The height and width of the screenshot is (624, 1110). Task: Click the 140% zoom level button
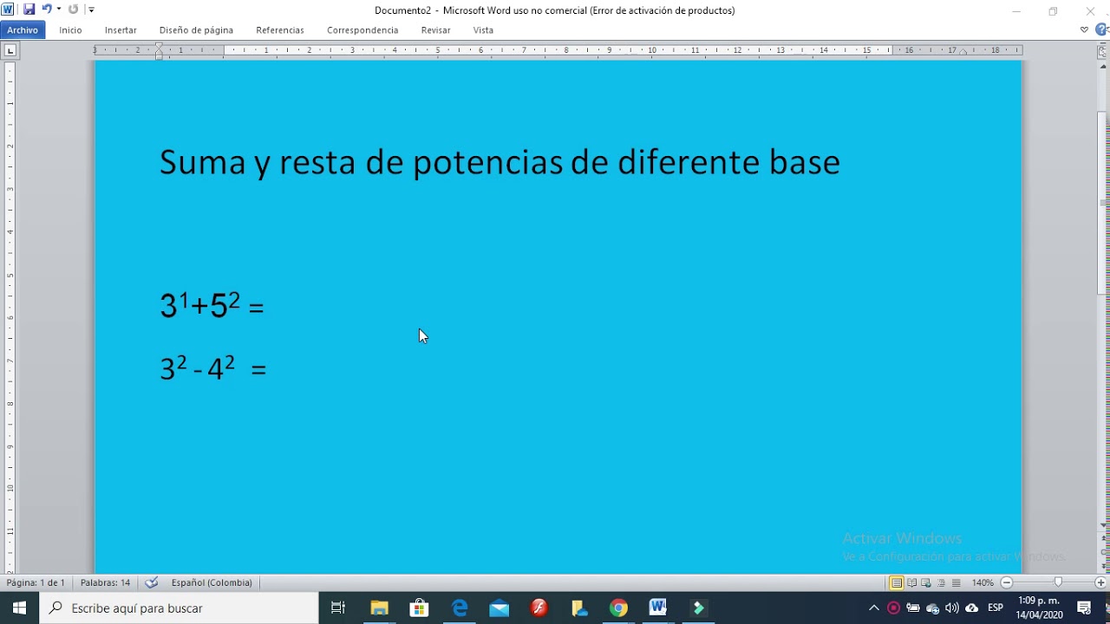[983, 582]
